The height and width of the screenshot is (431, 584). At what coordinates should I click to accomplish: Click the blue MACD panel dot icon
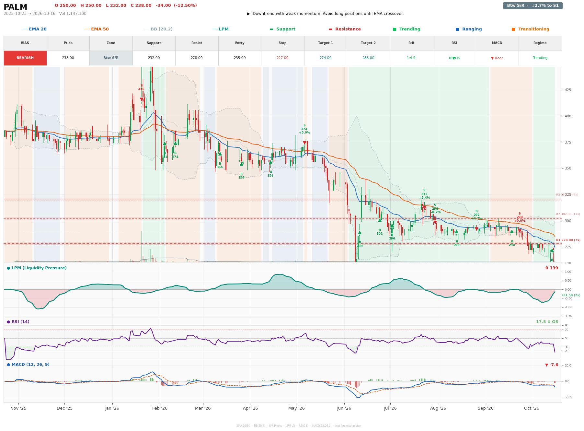(x=8, y=365)
